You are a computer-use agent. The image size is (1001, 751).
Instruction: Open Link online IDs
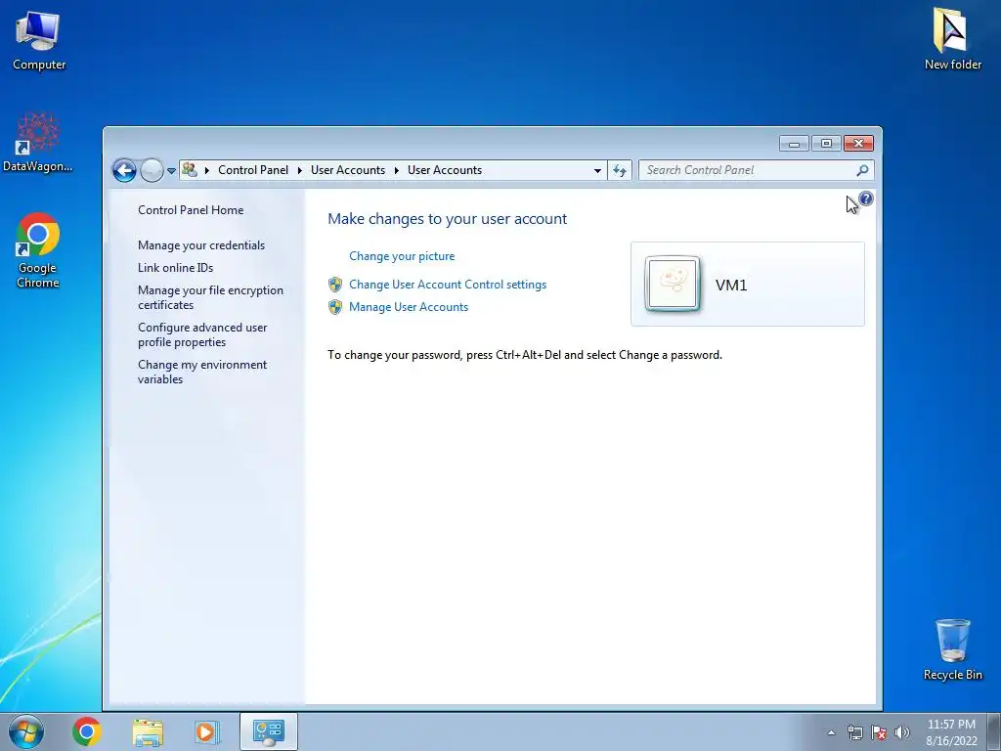click(176, 268)
